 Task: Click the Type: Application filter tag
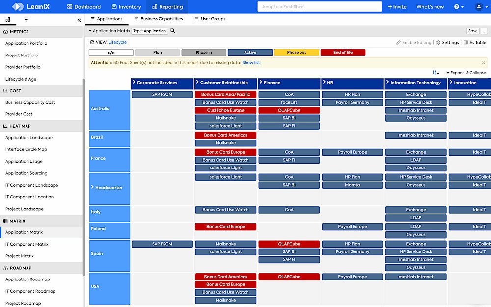(150, 31)
